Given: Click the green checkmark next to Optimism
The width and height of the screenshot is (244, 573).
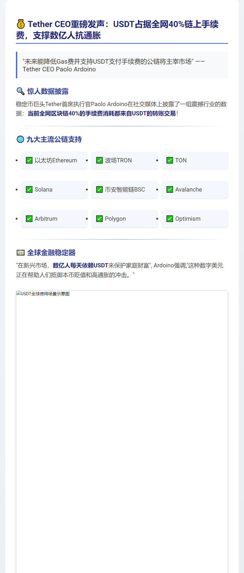Looking at the screenshot, I should pyautogui.click(x=170, y=219).
